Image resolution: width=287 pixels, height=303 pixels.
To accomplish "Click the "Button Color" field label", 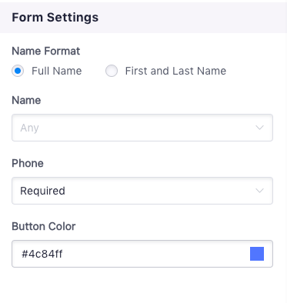I will point(44,226).
